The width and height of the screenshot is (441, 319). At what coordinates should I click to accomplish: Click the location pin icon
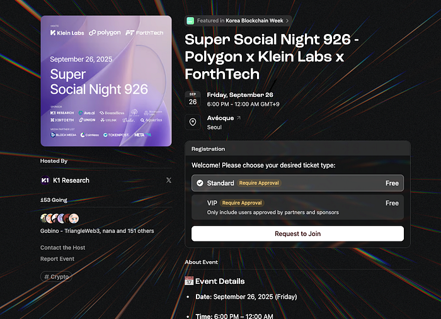[x=193, y=122]
